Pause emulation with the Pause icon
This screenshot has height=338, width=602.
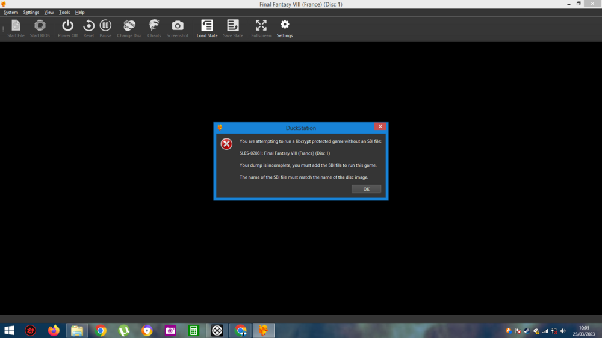(105, 27)
